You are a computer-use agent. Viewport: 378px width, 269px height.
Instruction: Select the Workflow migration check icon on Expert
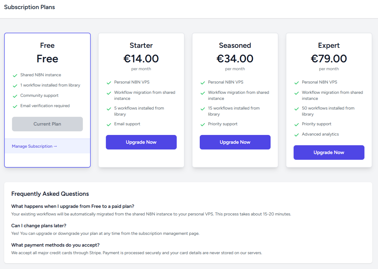pyautogui.click(x=296, y=93)
